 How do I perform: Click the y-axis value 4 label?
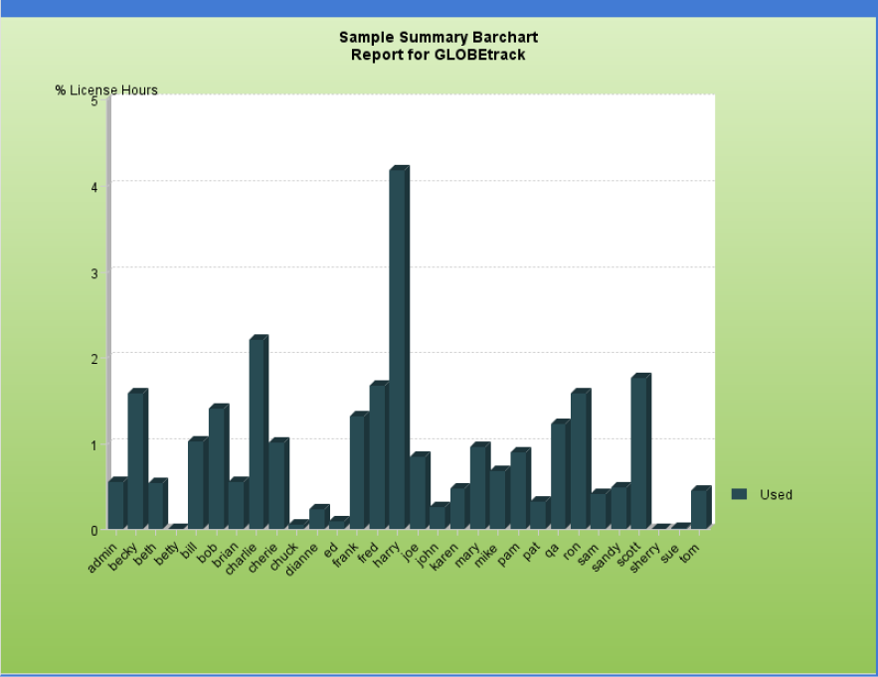pos(93,186)
